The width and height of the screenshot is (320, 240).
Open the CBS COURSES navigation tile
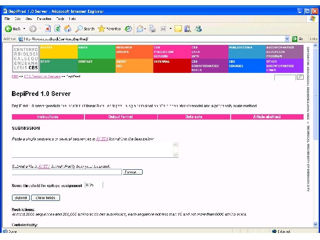point(247,66)
